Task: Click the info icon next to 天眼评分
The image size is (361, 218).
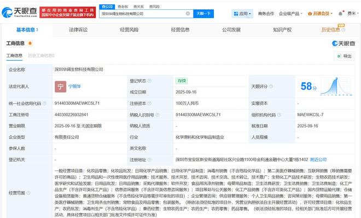Action: 271,86
